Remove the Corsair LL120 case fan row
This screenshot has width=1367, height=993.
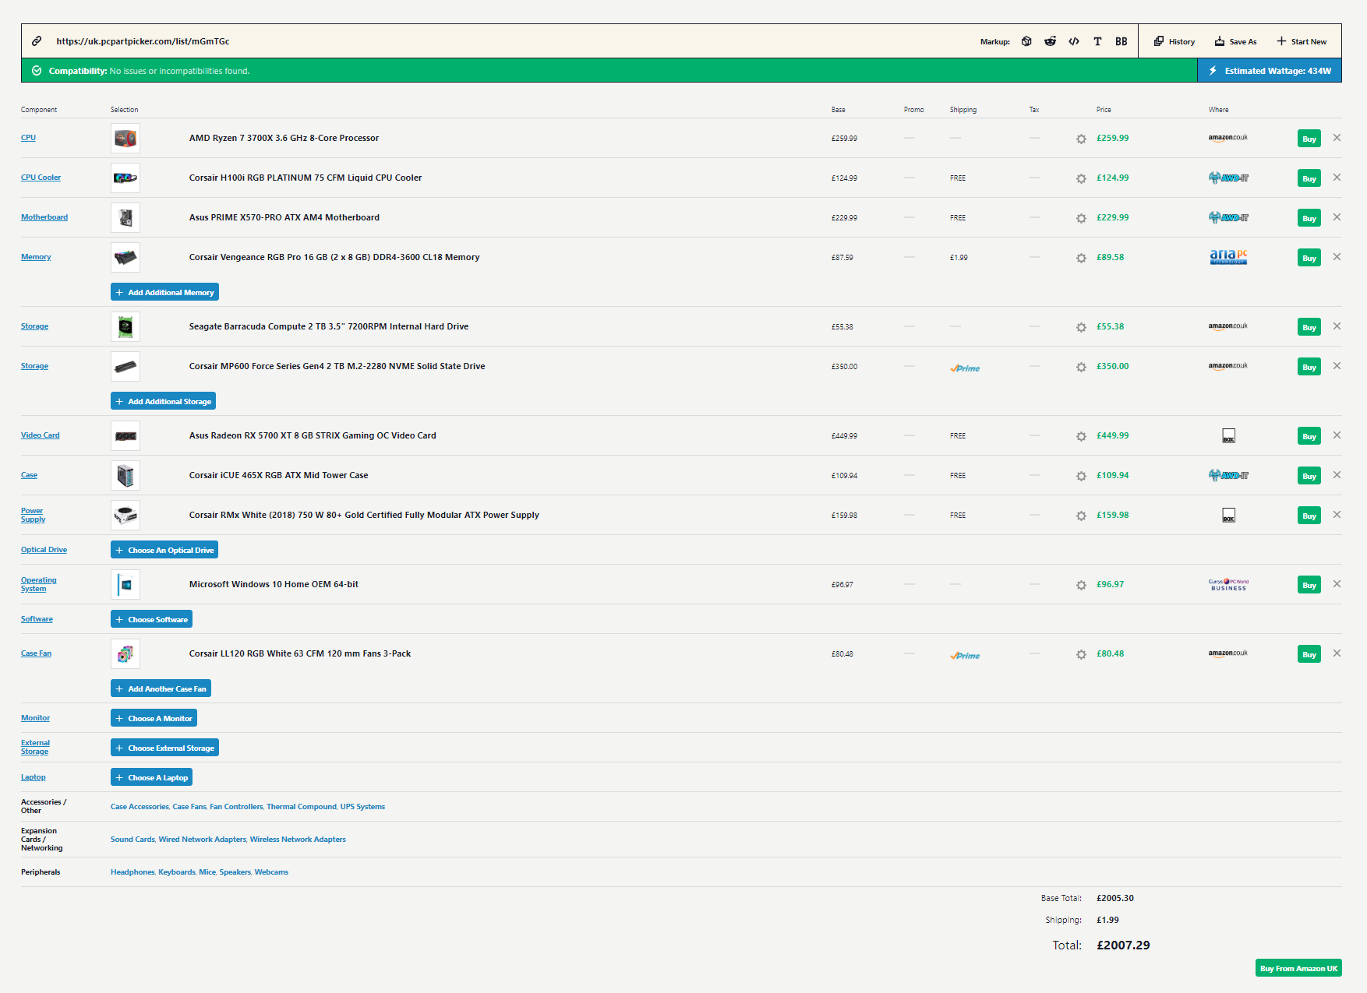pyautogui.click(x=1337, y=653)
